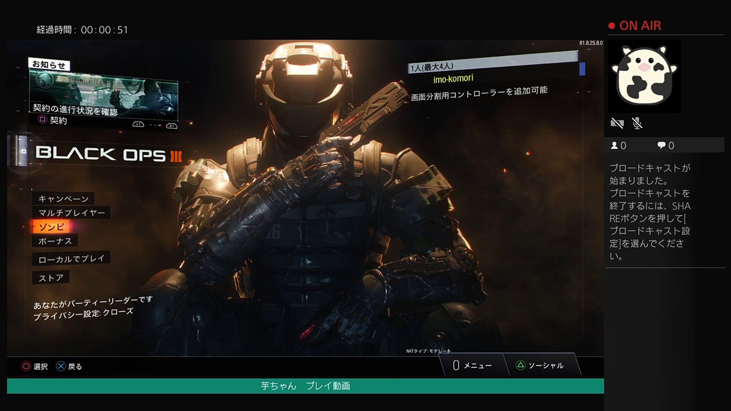Open the contracts news thumbnail
Image resolution: width=731 pixels, height=411 pixels.
point(104,94)
